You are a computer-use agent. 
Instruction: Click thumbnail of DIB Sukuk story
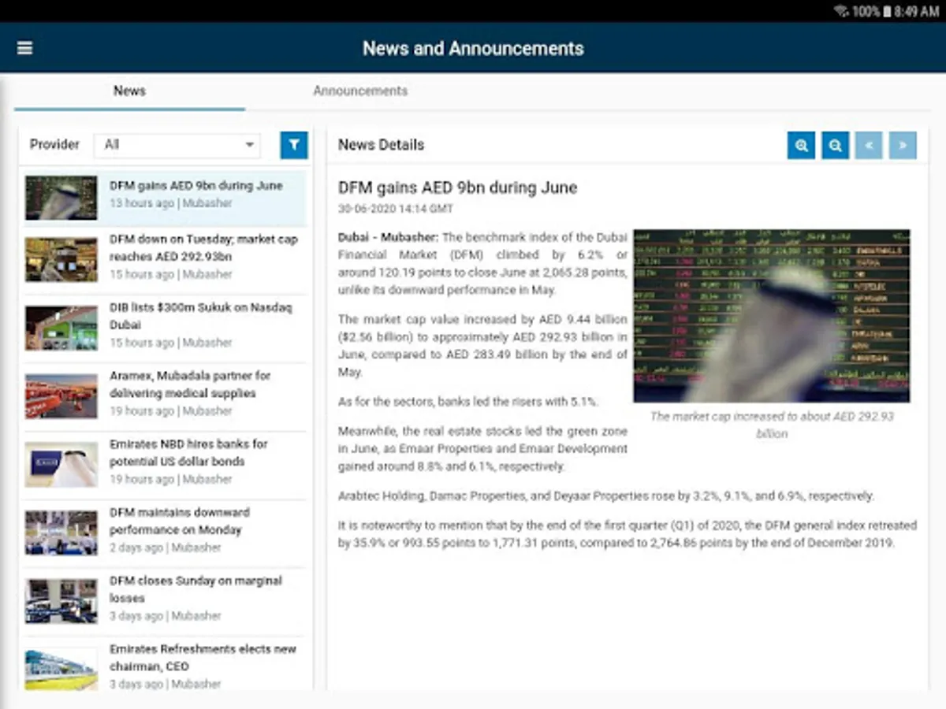coord(61,329)
